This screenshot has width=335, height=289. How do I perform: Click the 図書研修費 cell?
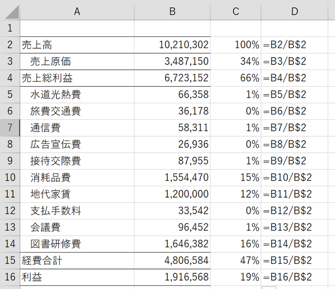[77, 244]
